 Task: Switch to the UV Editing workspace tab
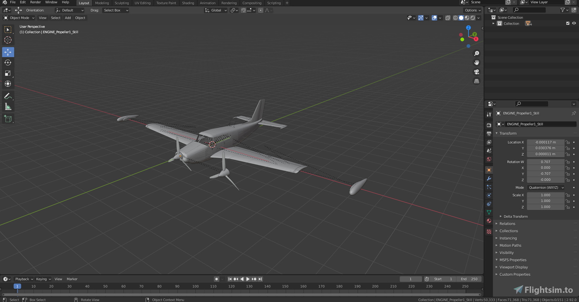point(142,3)
